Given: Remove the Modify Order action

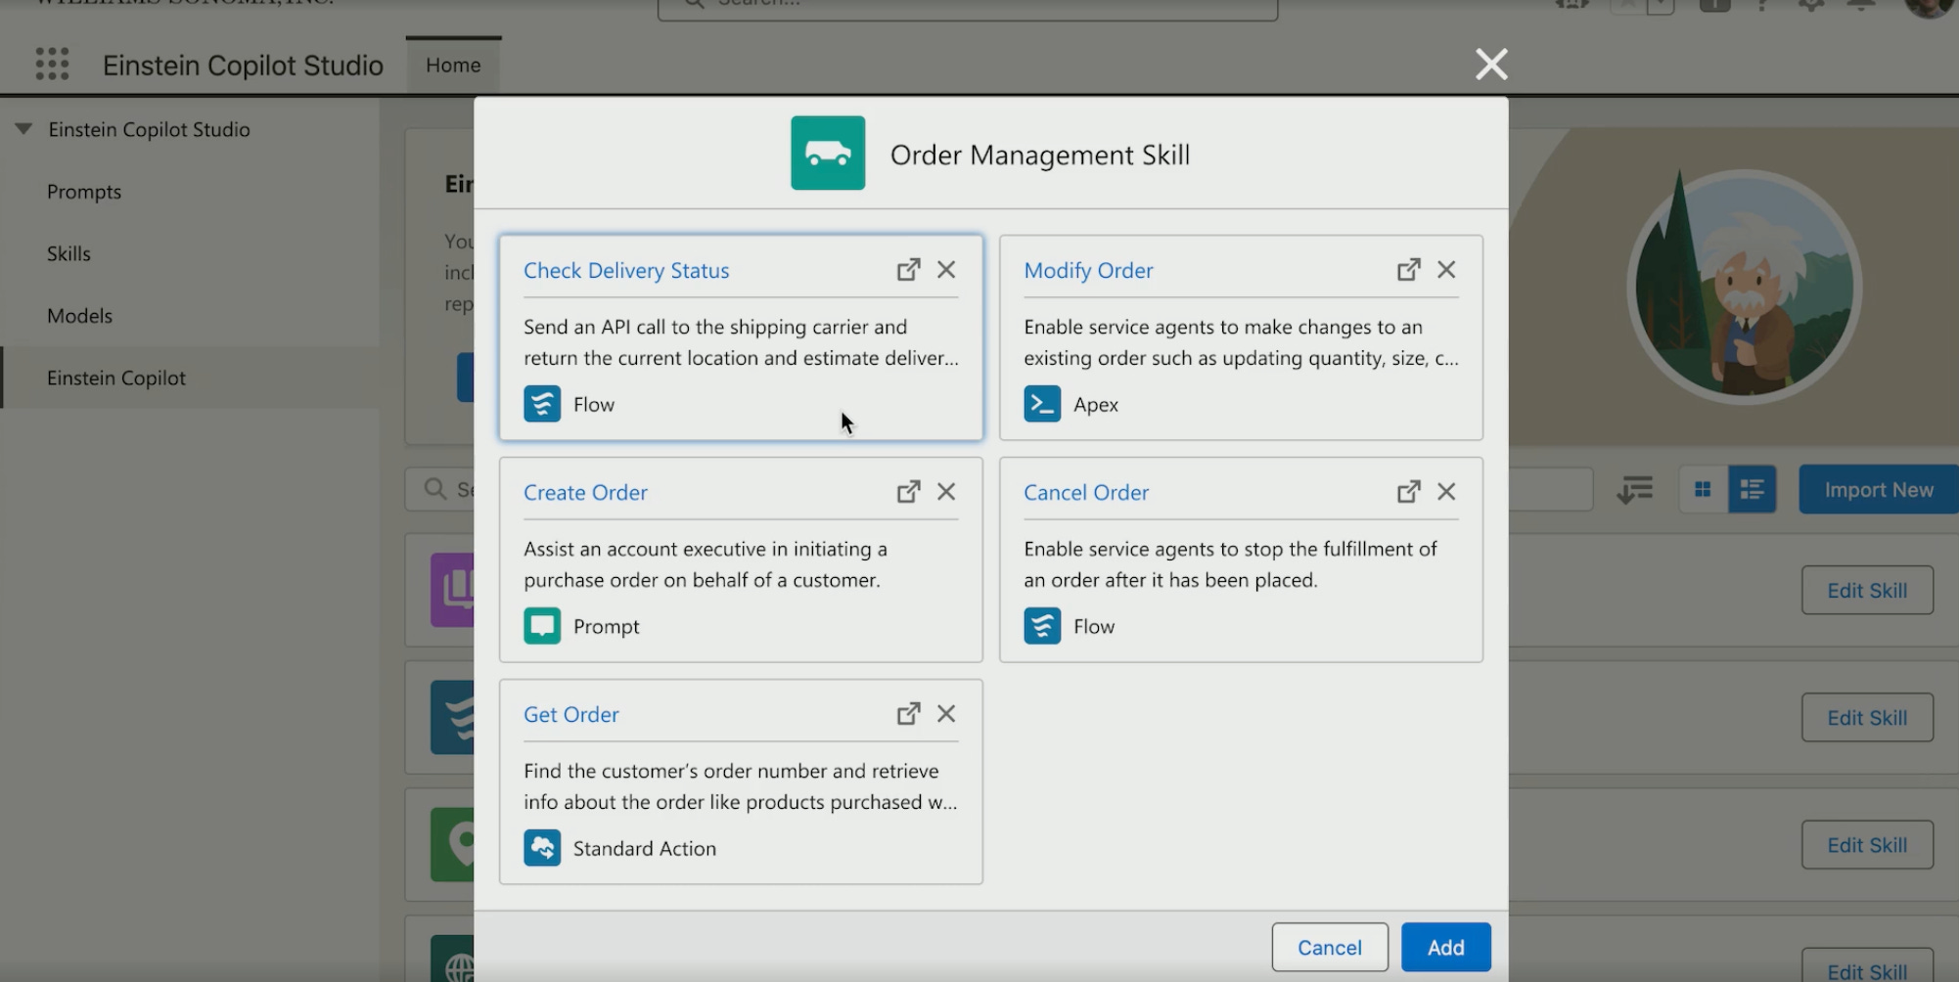Looking at the screenshot, I should point(1446,270).
